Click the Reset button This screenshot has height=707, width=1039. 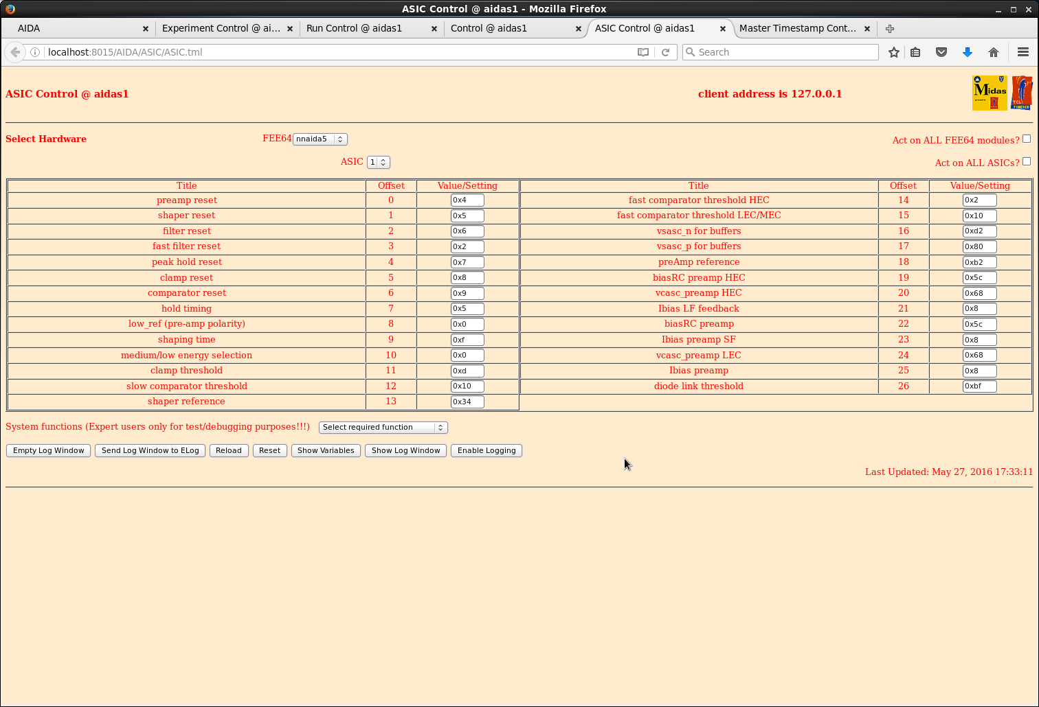coord(269,451)
